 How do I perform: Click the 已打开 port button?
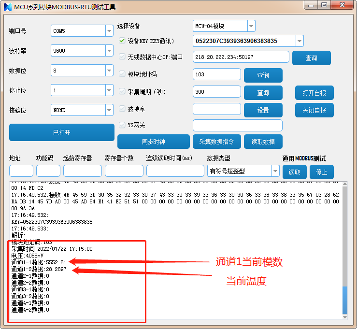[x=61, y=132]
